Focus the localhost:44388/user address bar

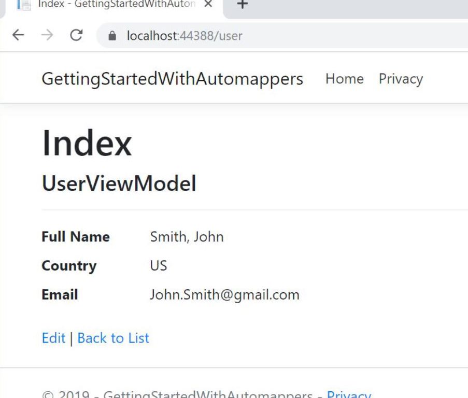(x=259, y=36)
